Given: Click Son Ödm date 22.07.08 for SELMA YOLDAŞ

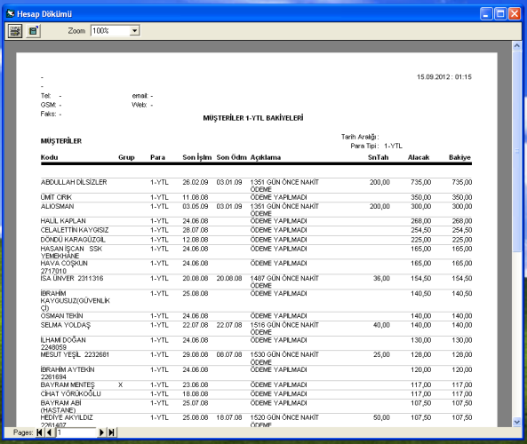Looking at the screenshot, I should point(229,325).
